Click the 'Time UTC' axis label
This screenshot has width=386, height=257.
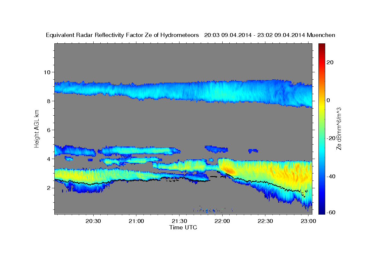(x=183, y=227)
